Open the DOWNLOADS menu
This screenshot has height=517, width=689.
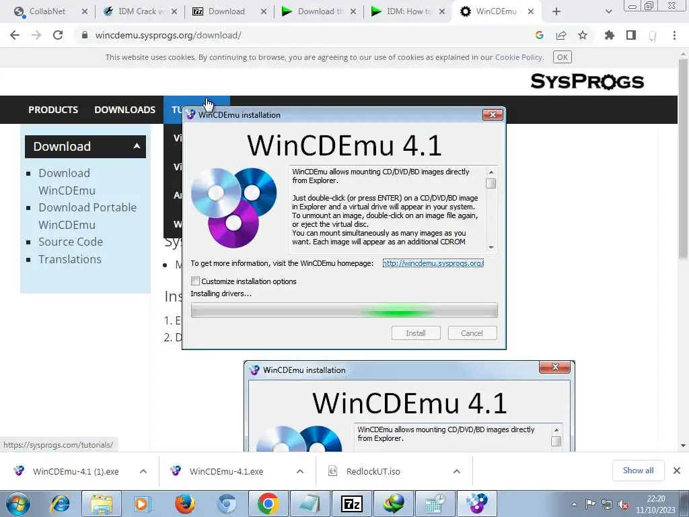pos(124,110)
